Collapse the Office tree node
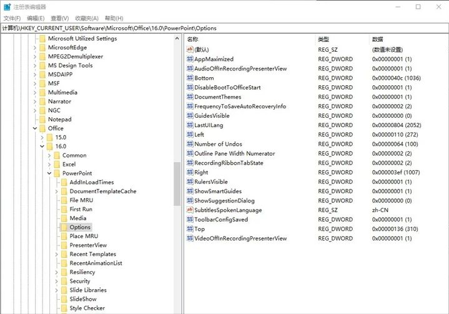Viewport: 449px width, 314px height. 35,128
